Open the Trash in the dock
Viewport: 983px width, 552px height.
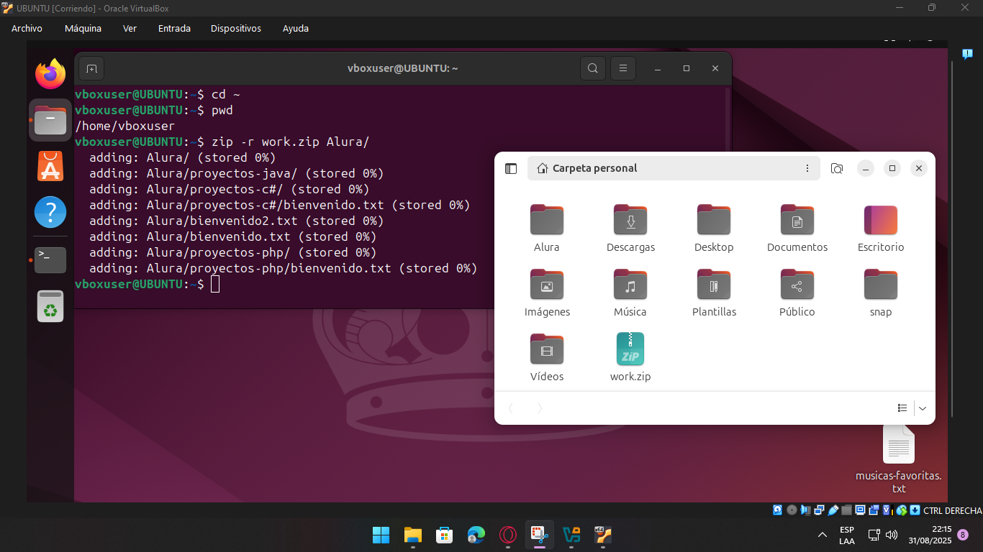50,306
